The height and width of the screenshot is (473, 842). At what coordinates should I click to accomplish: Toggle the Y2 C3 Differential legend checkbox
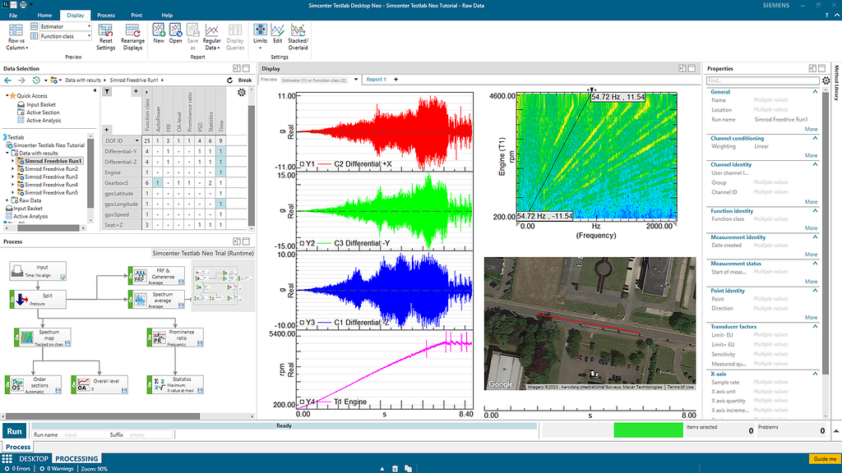click(303, 243)
